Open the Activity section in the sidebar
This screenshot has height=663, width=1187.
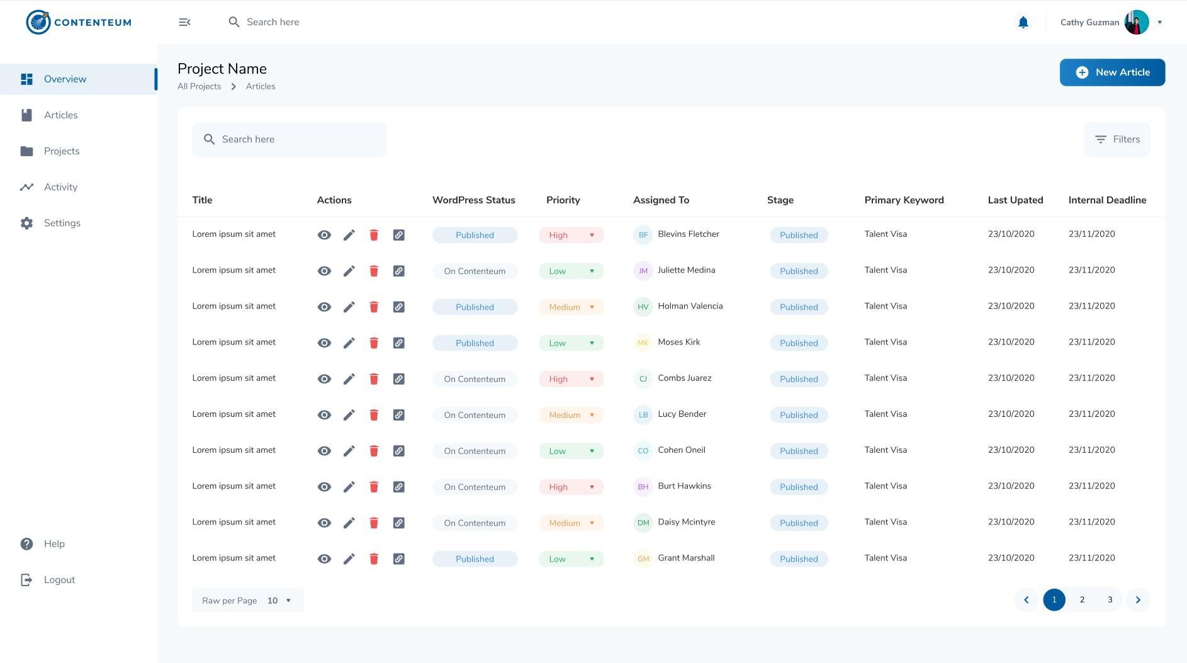tap(60, 187)
